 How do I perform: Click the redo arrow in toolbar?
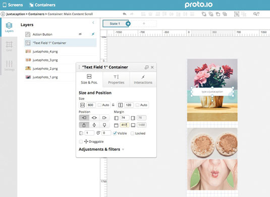click(x=132, y=14)
